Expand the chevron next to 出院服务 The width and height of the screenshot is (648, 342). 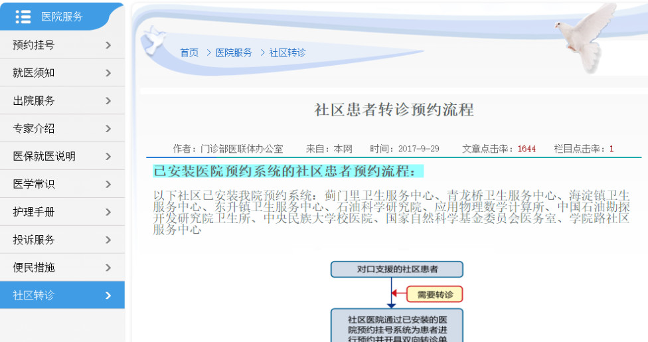pyautogui.click(x=108, y=100)
